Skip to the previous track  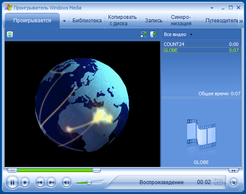click(40, 182)
